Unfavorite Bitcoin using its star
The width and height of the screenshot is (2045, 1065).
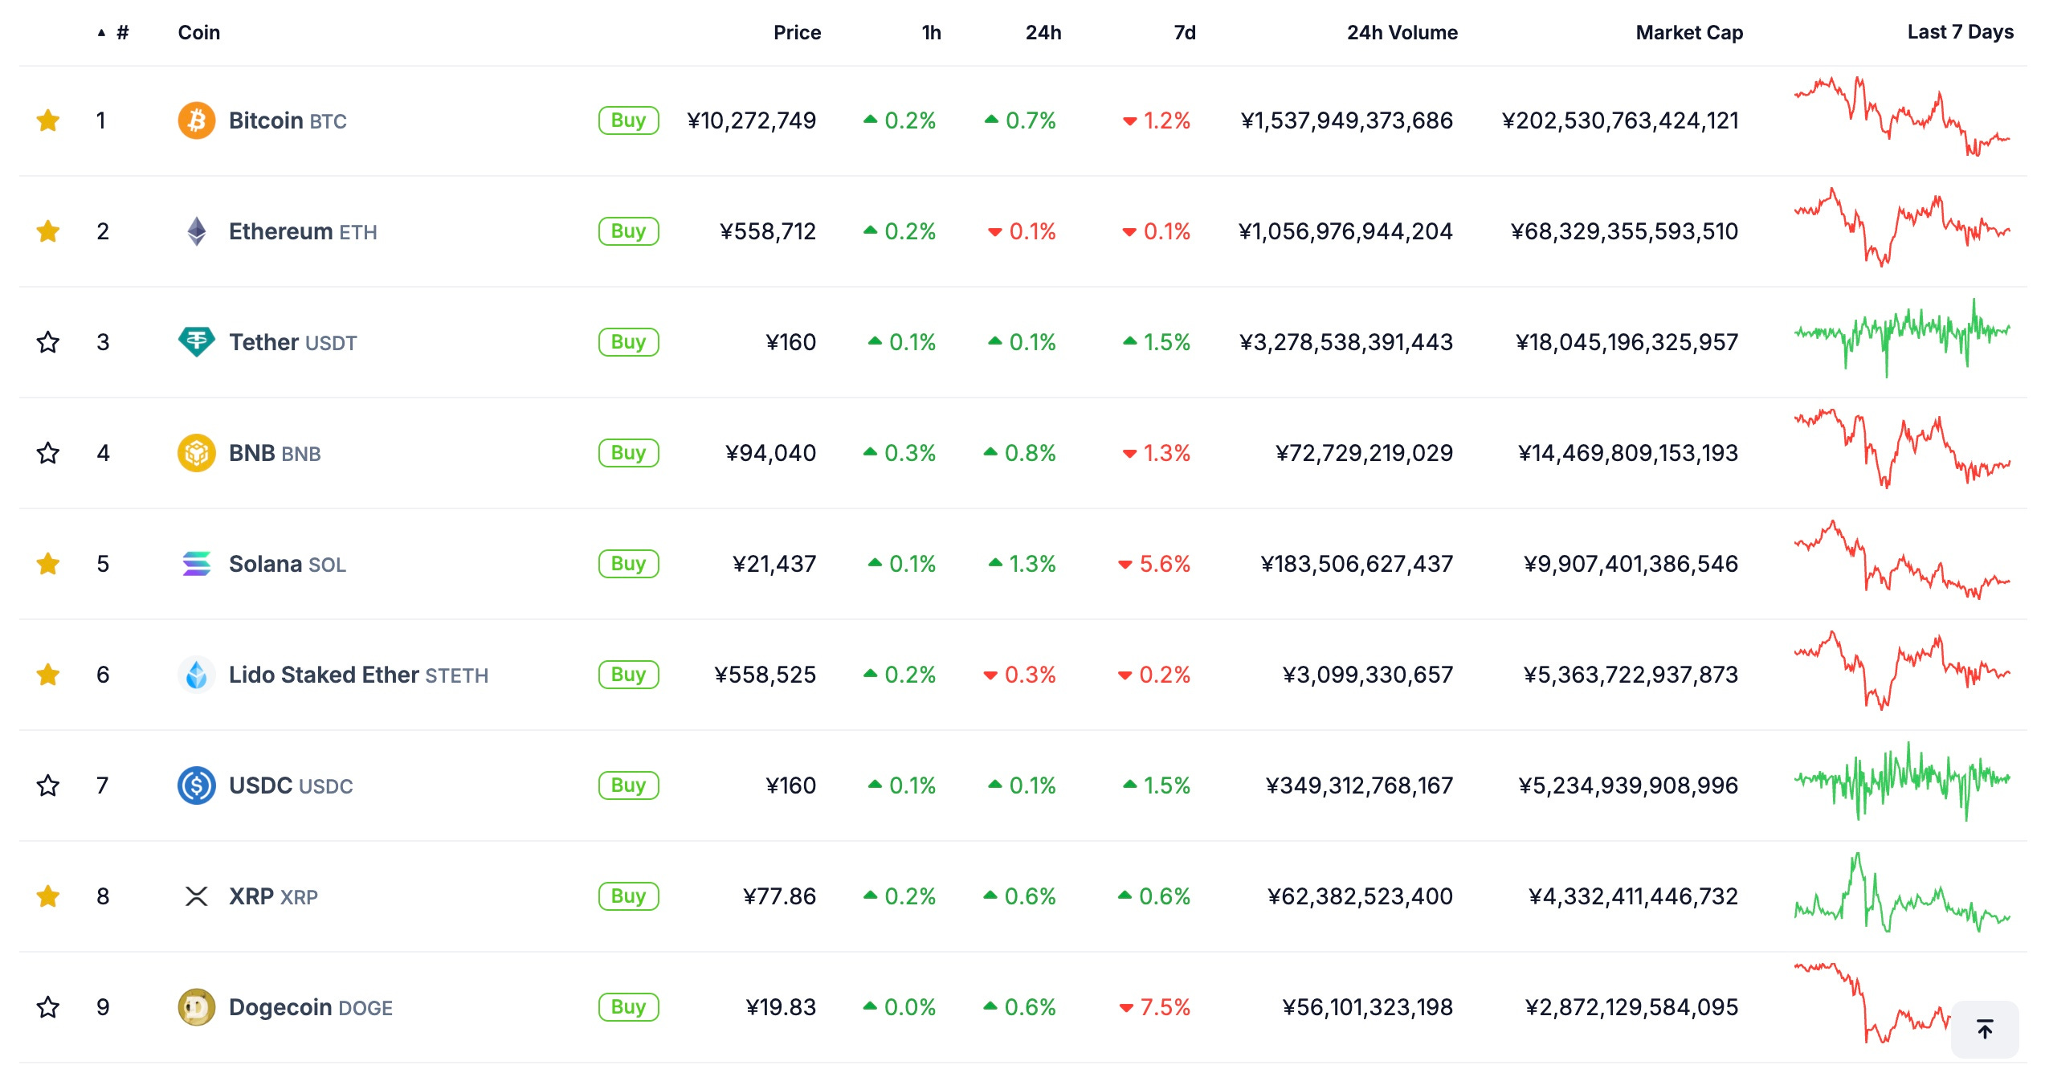[48, 120]
